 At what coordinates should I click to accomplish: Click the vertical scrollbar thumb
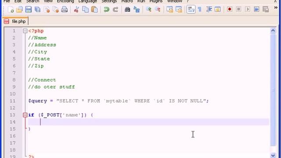[273, 90]
